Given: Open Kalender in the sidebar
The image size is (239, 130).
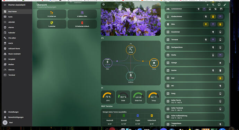Looking at the screenshot, I should click(x=17, y=33).
